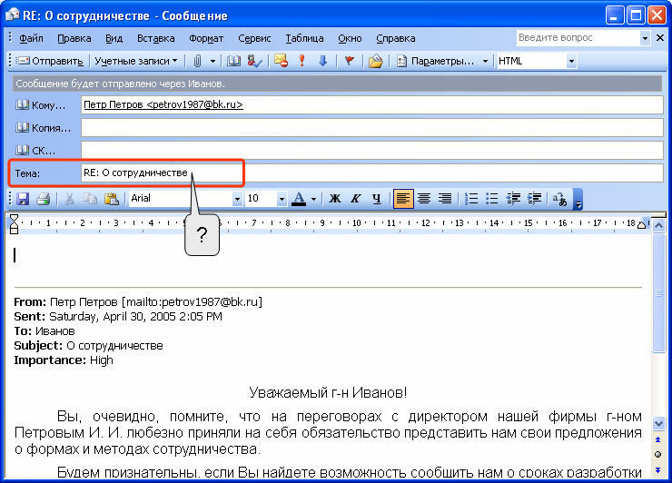Viewport: 672px width, 483px height.
Task: Open the Вставка menu
Action: [156, 38]
